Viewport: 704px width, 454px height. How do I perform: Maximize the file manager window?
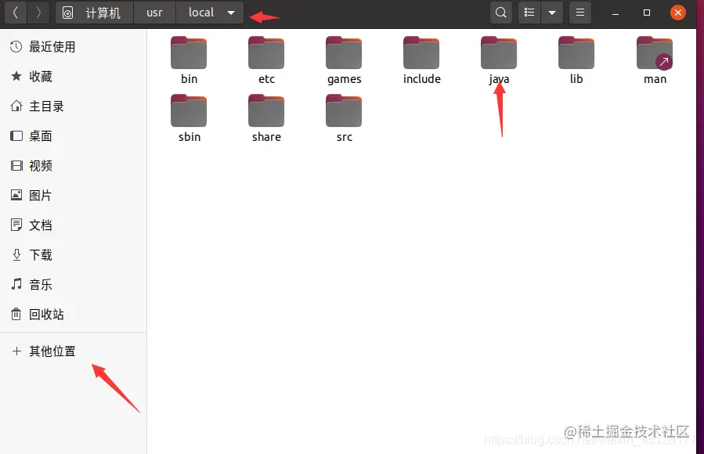[647, 13]
